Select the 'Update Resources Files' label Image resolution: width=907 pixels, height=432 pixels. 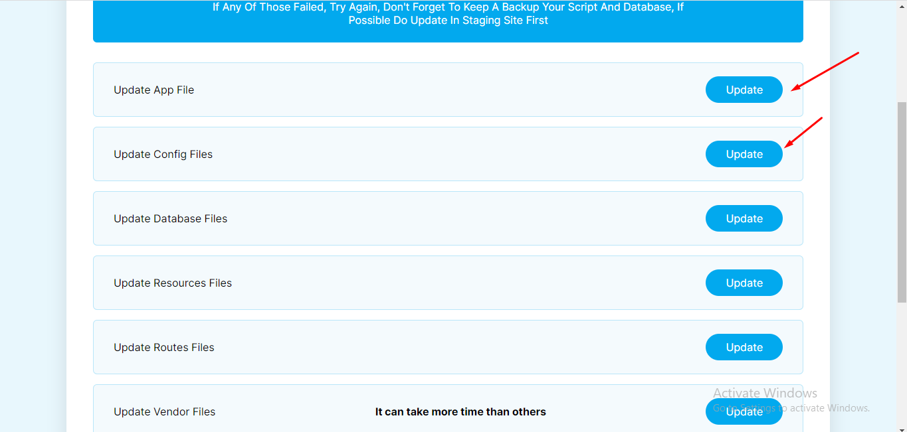pyautogui.click(x=173, y=283)
